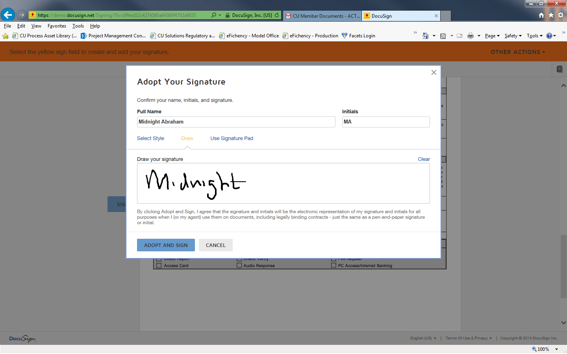Image resolution: width=567 pixels, height=354 pixels.
Task: Expand command bar overflow chevron at far right
Action: click(563, 33)
